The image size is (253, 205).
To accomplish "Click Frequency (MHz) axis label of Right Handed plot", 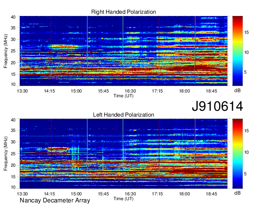I will point(6,51).
